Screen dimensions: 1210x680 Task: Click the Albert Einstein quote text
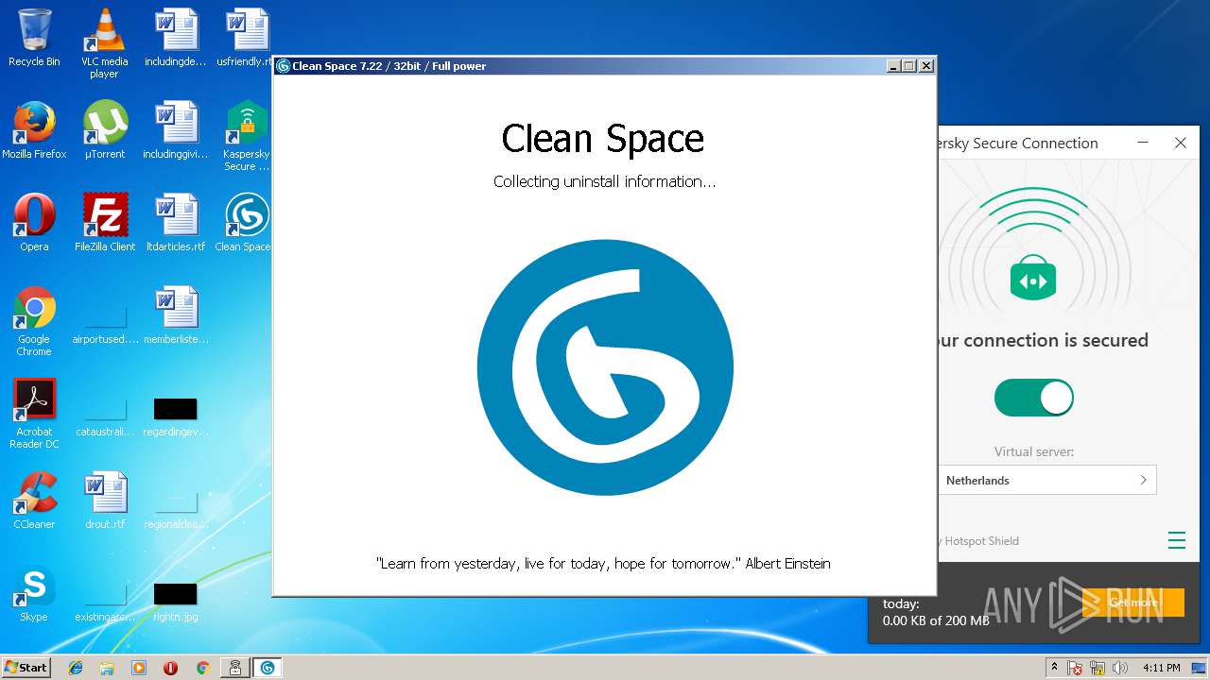click(x=603, y=563)
